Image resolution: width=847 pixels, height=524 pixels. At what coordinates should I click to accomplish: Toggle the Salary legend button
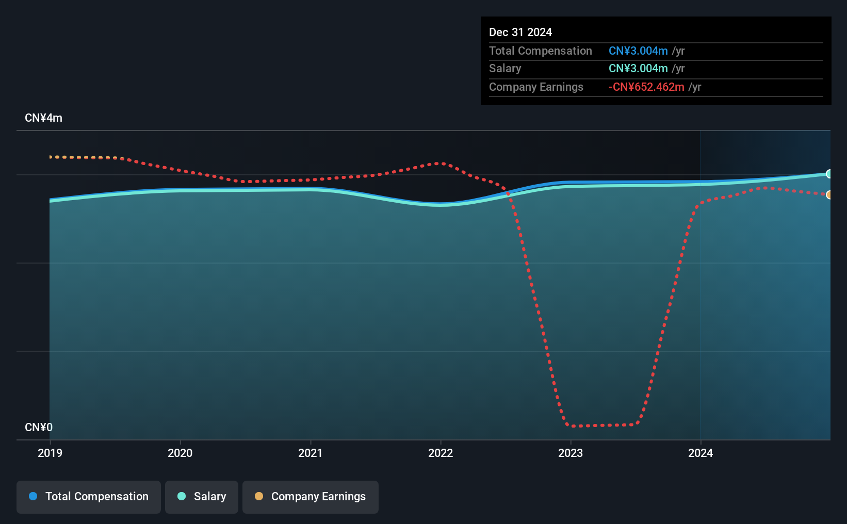click(202, 497)
